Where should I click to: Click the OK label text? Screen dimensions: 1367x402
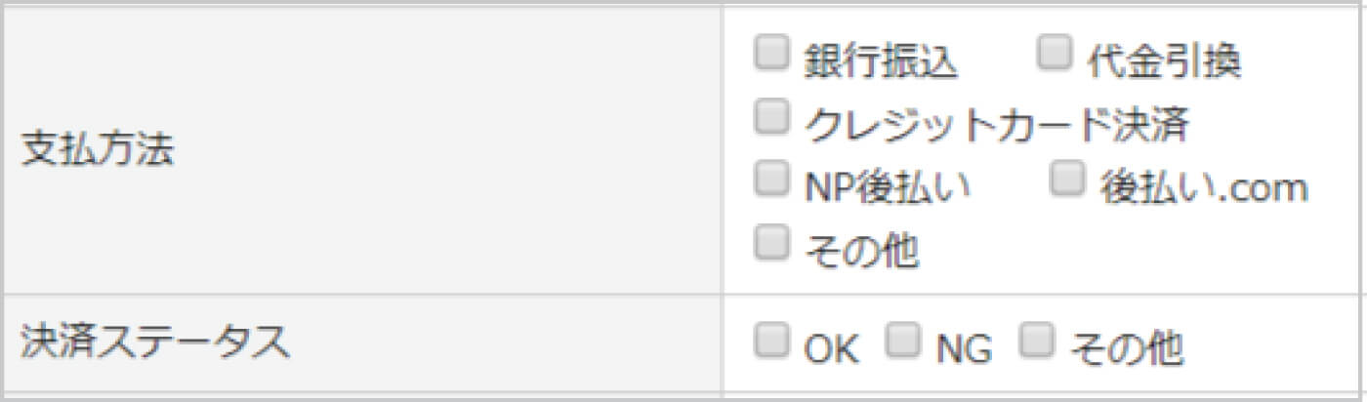coord(831,348)
